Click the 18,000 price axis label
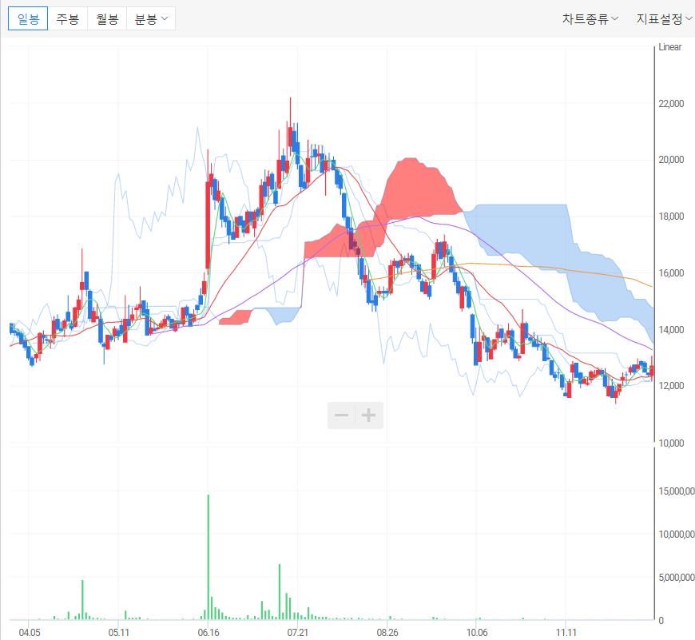695x640 pixels. click(671, 217)
